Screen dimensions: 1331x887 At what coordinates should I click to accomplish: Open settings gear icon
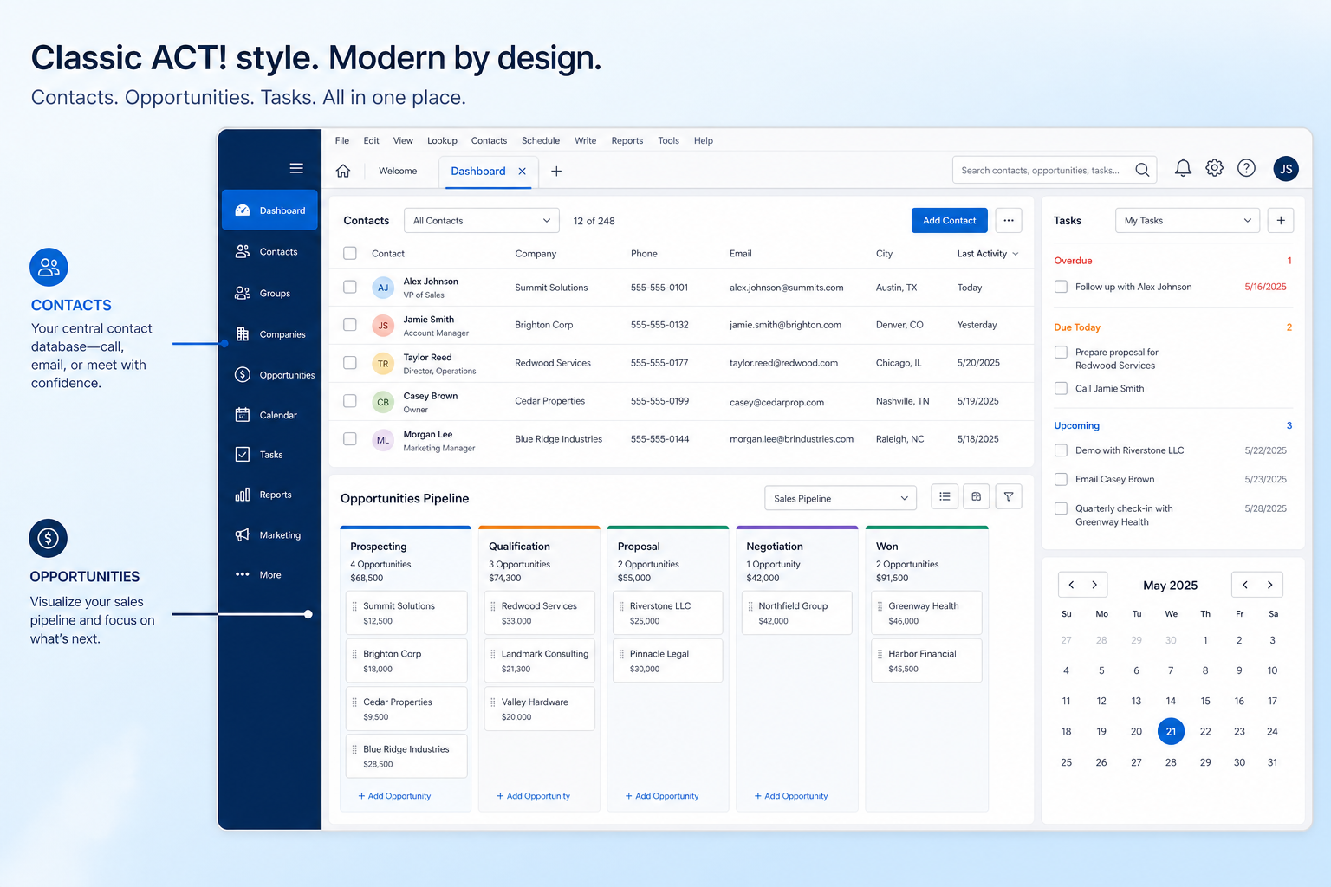pyautogui.click(x=1215, y=168)
